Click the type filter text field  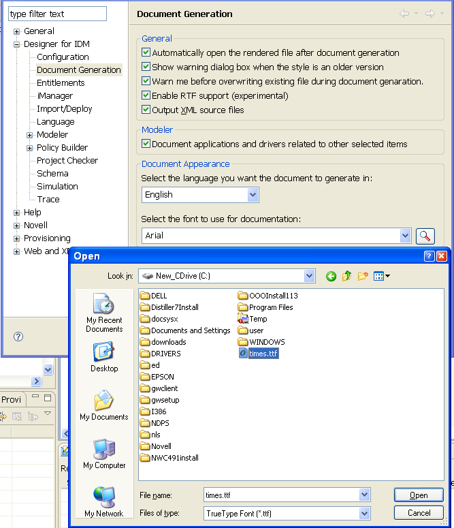click(57, 14)
